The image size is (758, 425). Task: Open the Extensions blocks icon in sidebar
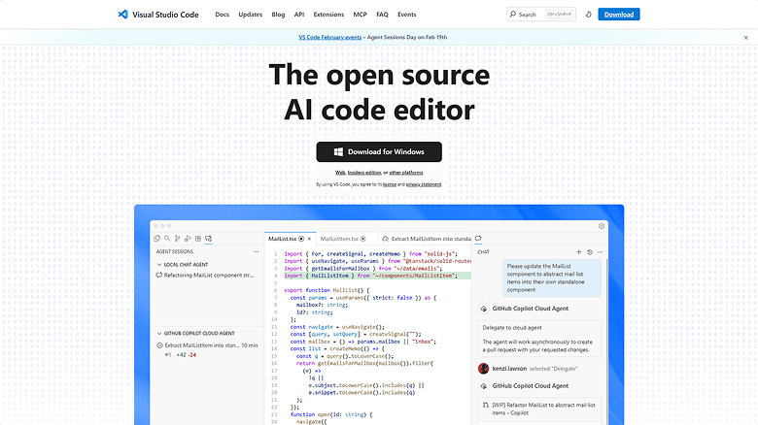(198, 239)
